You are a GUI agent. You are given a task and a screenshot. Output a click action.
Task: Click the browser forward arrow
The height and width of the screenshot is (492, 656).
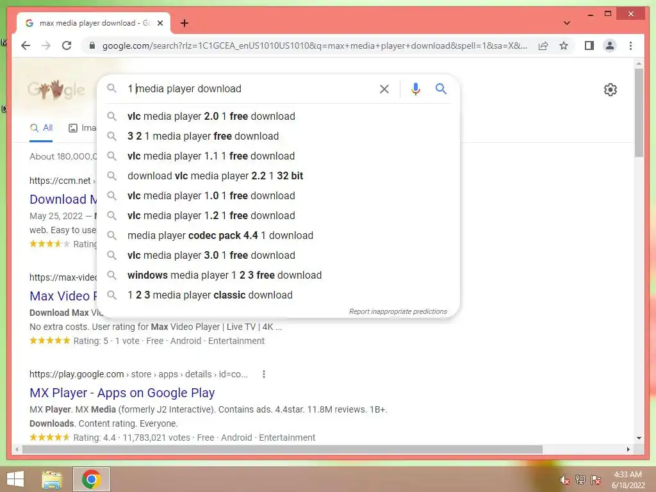[46, 45]
